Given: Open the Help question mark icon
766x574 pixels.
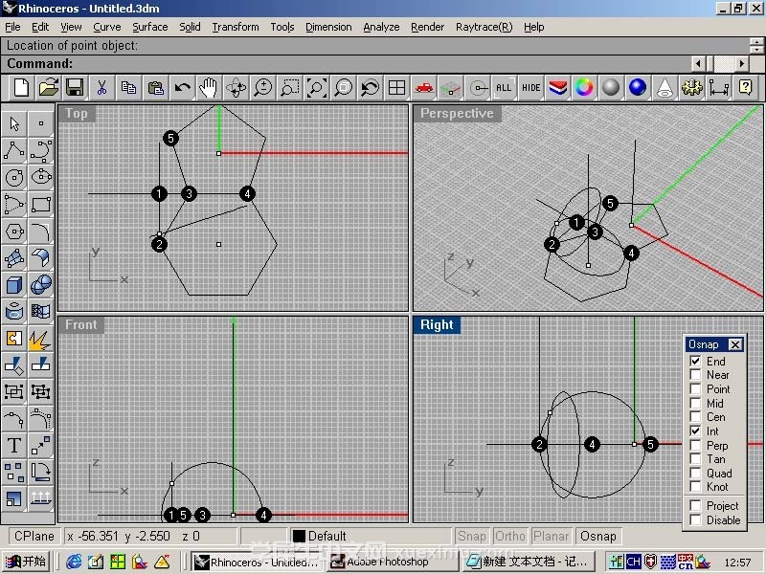Looking at the screenshot, I should pyautogui.click(x=745, y=88).
